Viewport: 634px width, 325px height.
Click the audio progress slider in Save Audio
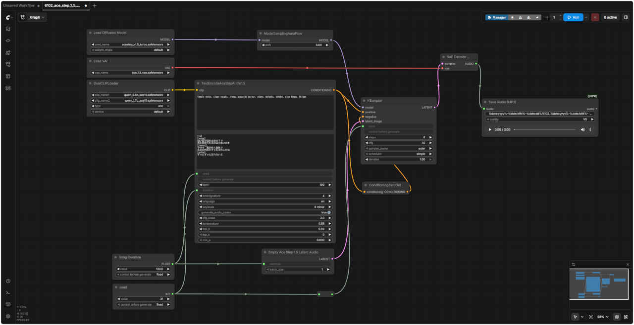pyautogui.click(x=545, y=129)
